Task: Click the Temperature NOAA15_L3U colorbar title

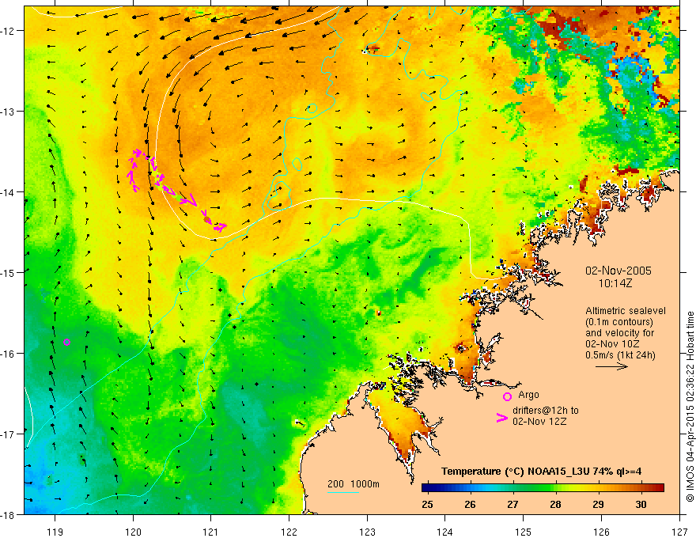Action: [x=542, y=472]
